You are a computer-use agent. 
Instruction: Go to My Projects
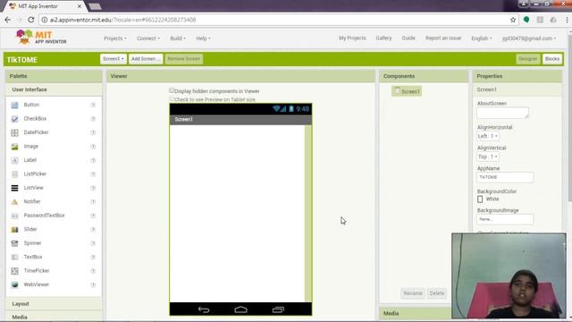pos(352,38)
